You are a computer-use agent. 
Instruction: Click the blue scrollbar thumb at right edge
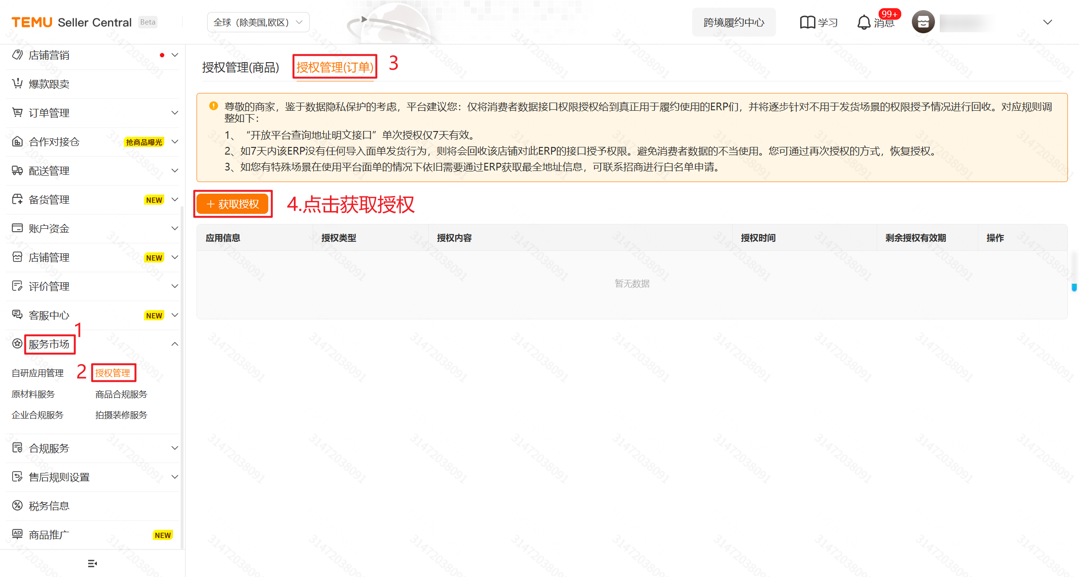tap(1074, 288)
